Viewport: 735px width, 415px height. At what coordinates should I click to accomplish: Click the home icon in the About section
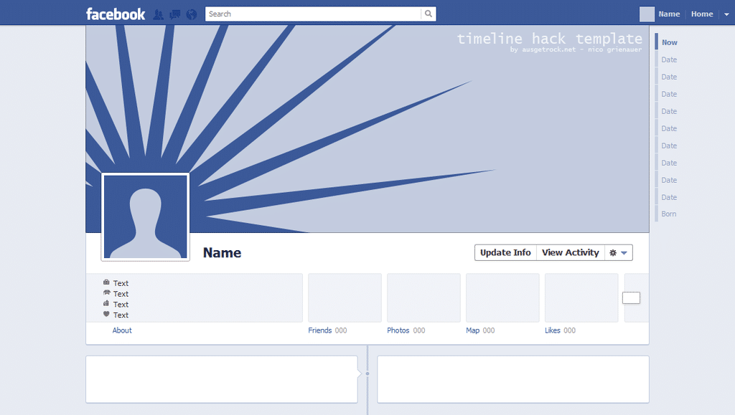click(x=107, y=294)
